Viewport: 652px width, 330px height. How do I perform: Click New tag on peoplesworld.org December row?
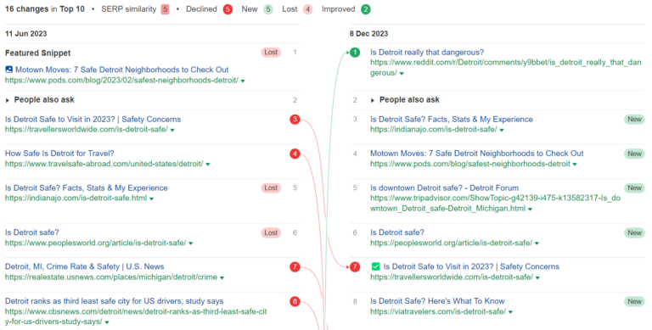click(634, 232)
